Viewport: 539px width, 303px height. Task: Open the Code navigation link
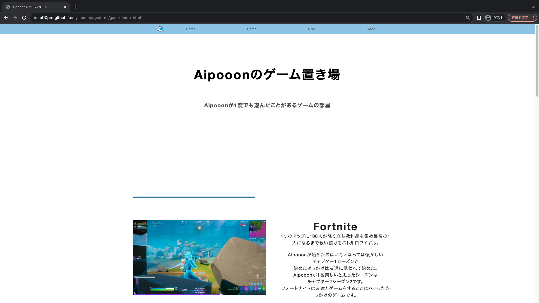pyautogui.click(x=371, y=29)
